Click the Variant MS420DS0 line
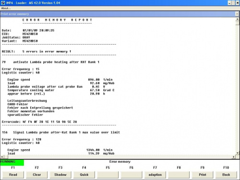This screenshot has height=180, width=240. click(20, 41)
